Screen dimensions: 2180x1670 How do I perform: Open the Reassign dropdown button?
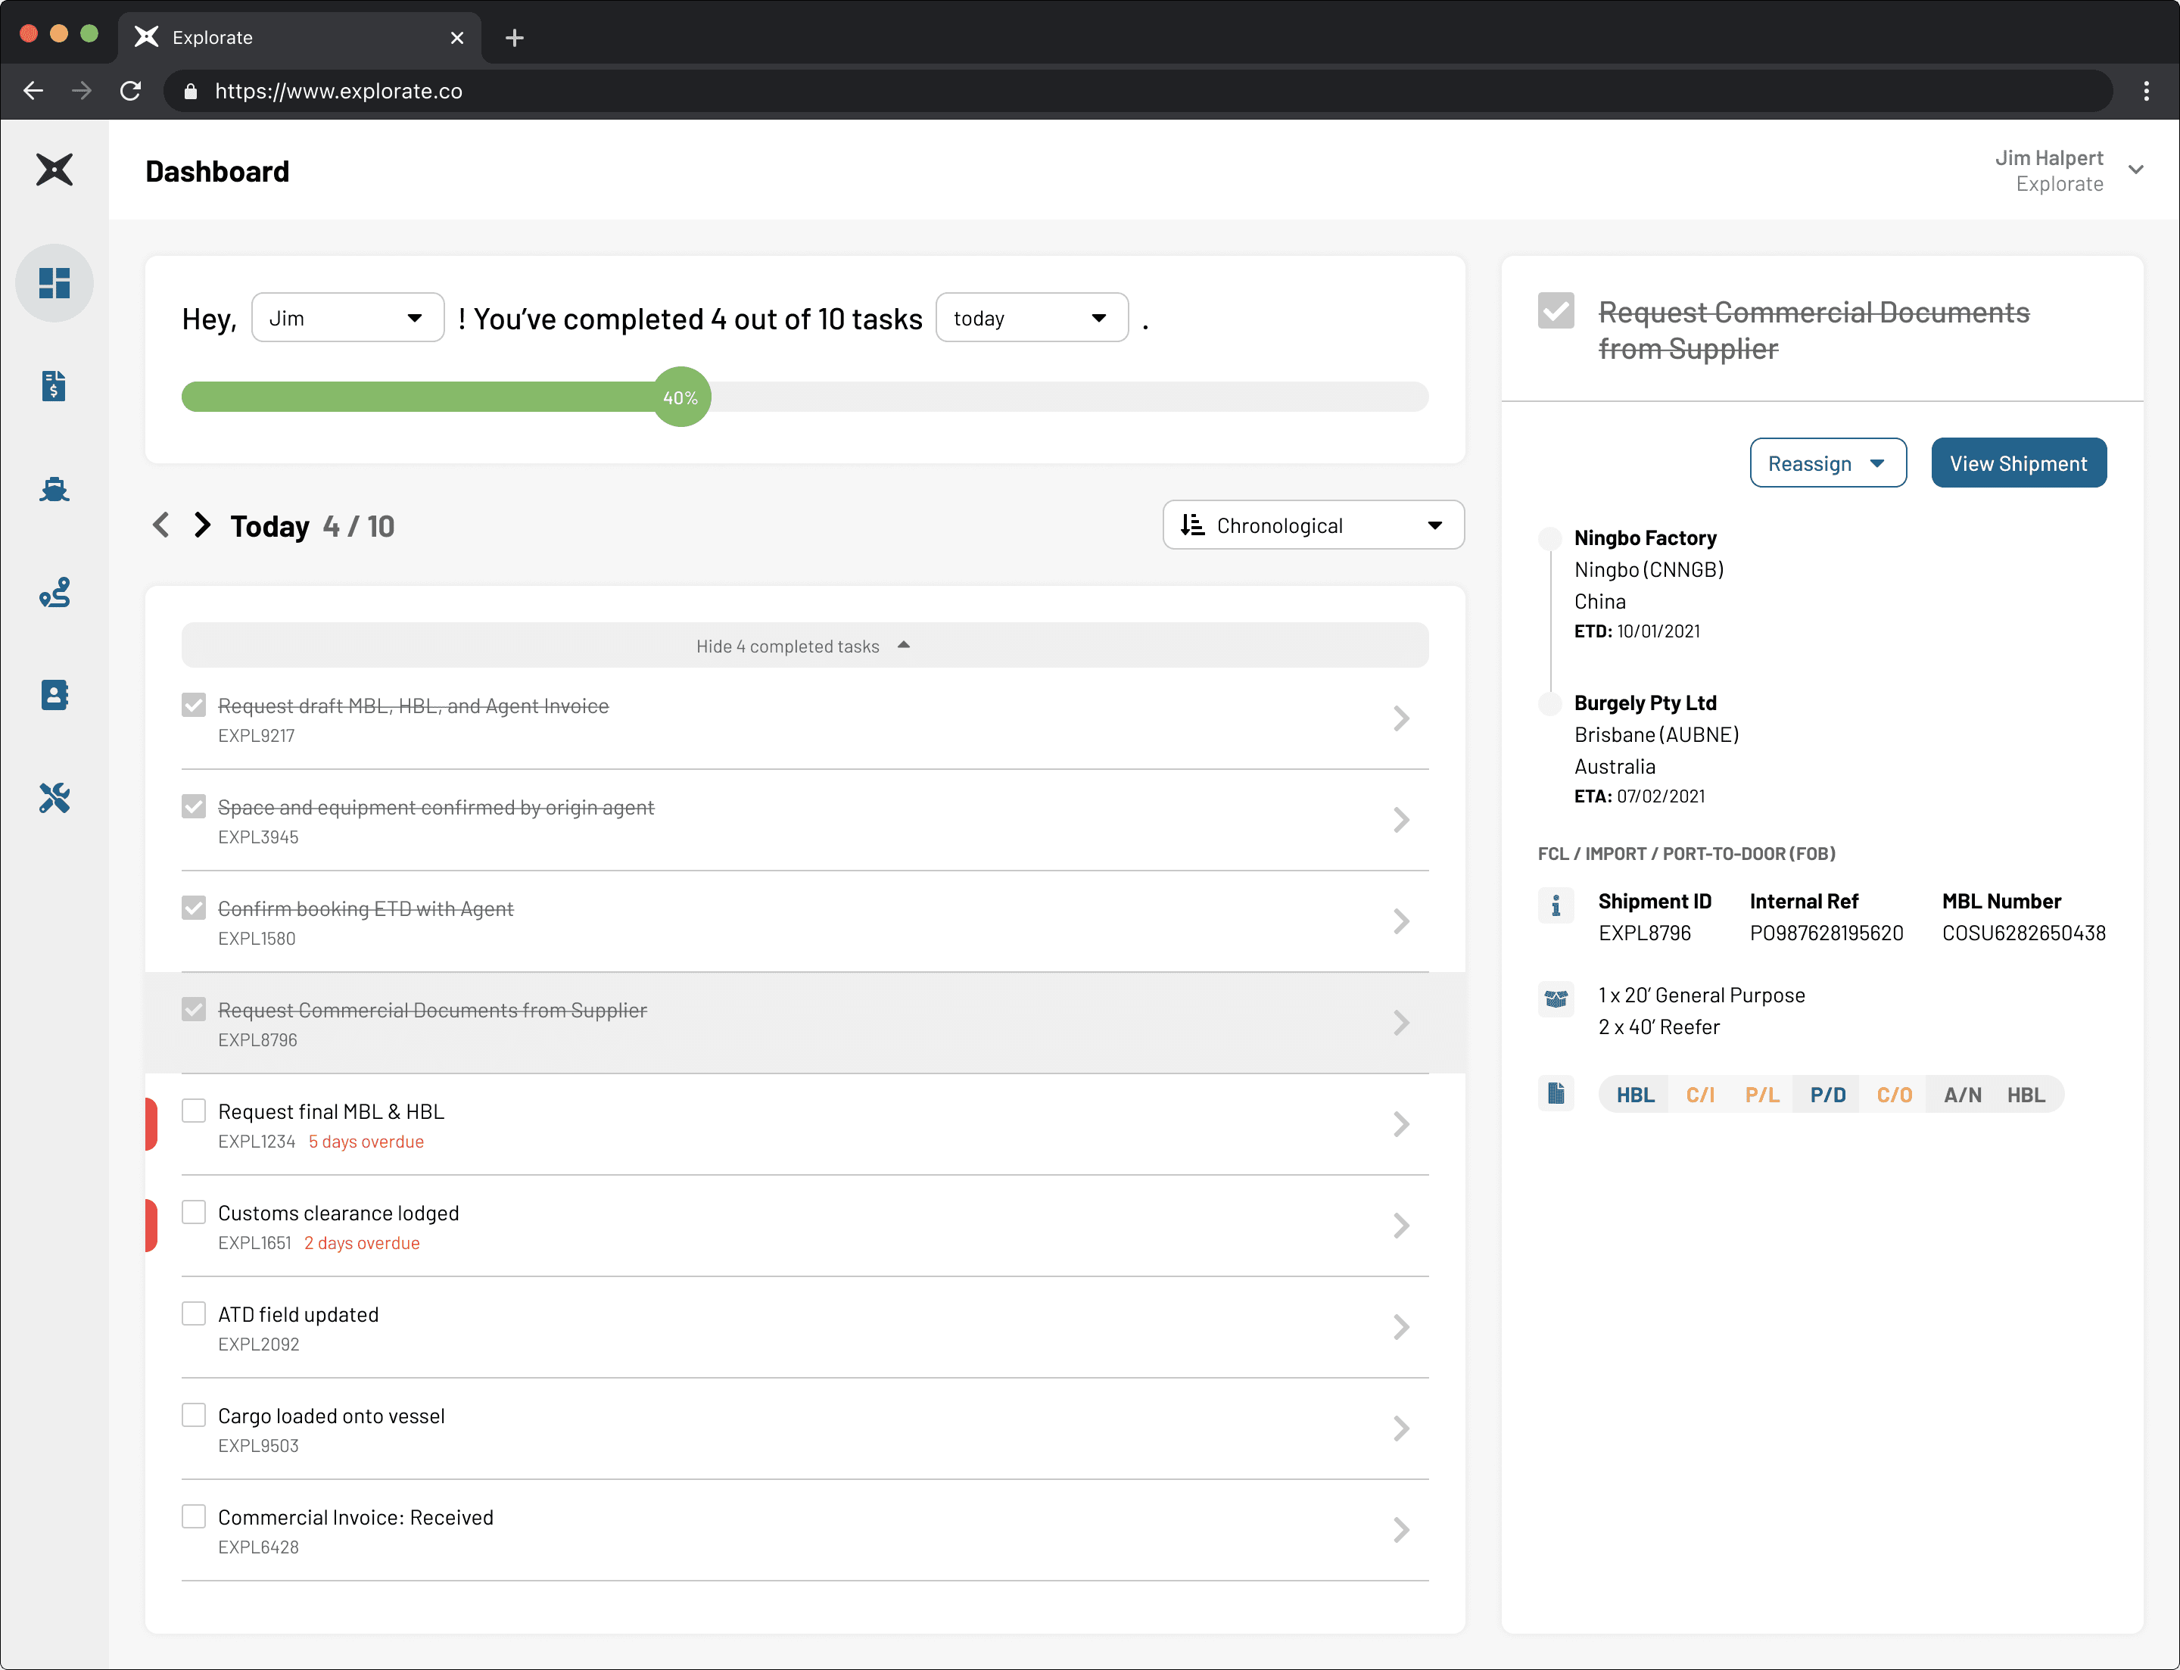point(1827,463)
